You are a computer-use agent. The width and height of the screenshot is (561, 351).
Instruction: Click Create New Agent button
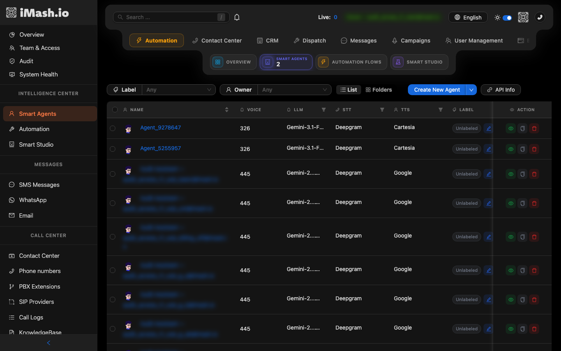tap(437, 90)
